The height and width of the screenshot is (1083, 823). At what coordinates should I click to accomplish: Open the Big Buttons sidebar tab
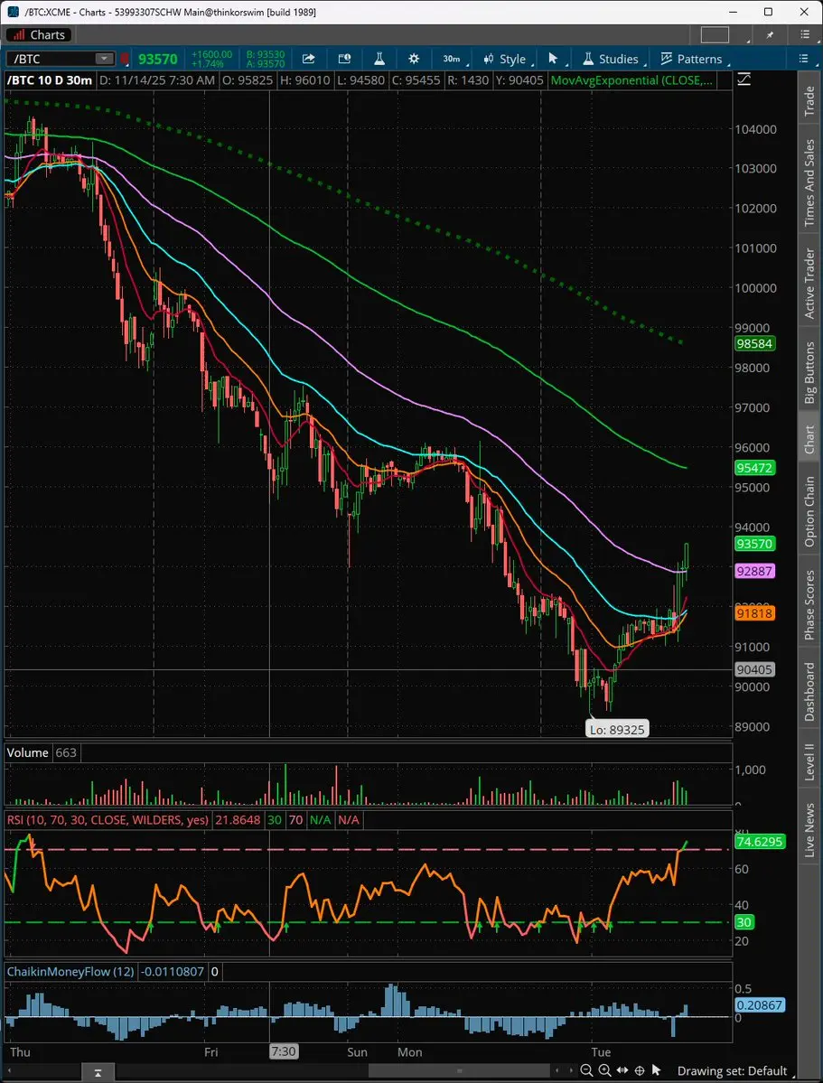(x=809, y=373)
